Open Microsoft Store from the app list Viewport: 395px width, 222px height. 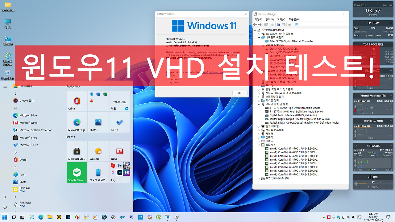tap(25, 138)
